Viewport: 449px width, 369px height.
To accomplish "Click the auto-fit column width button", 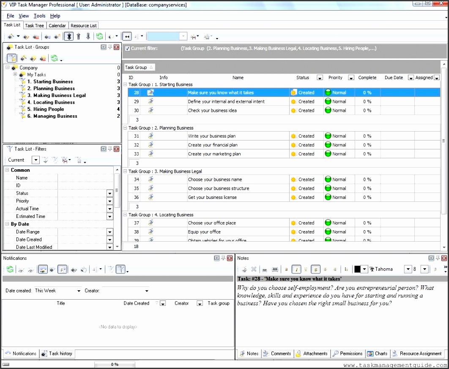I will 127,36.
